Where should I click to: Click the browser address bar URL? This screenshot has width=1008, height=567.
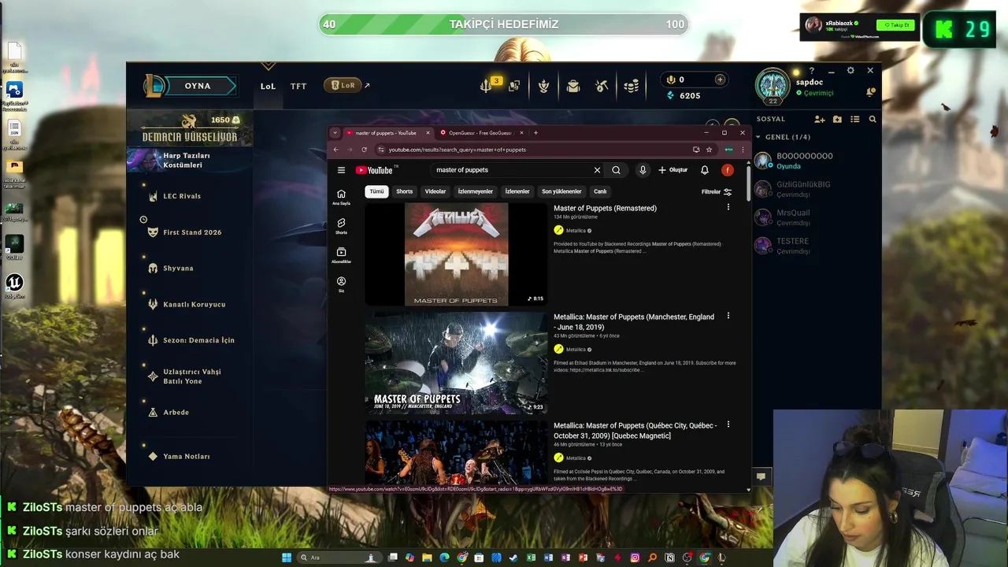pos(458,150)
